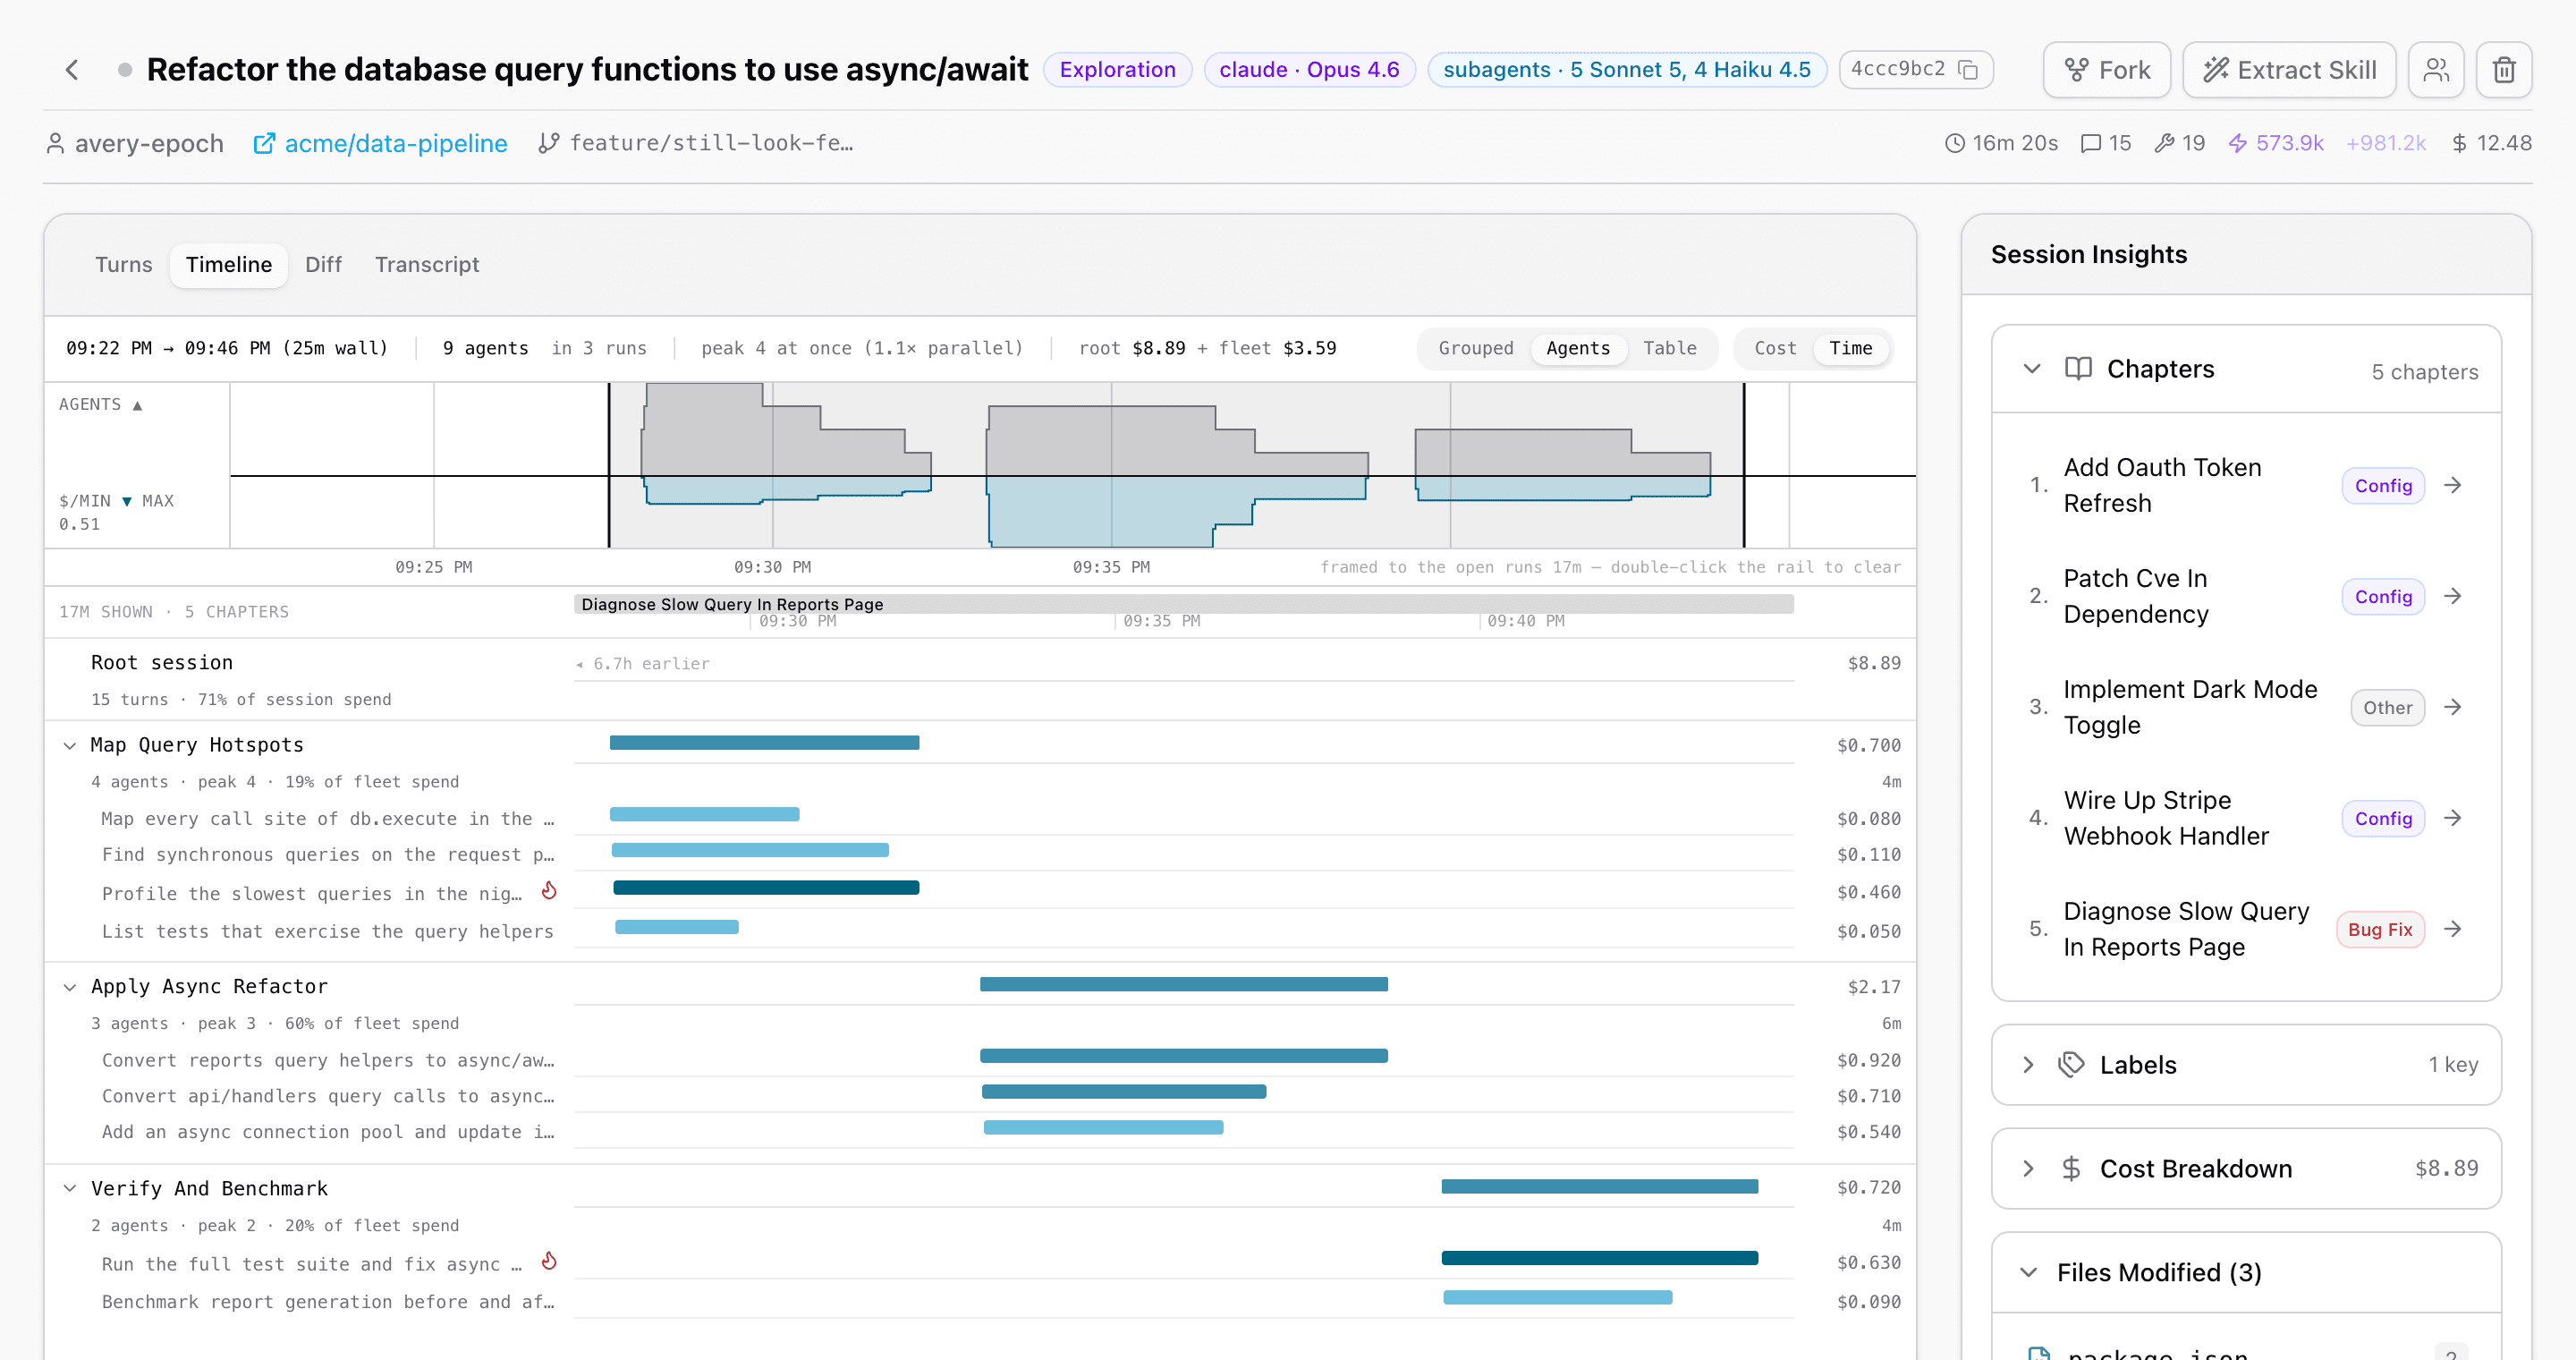Click the Convert reports query helpers bar

pos(1183,1057)
